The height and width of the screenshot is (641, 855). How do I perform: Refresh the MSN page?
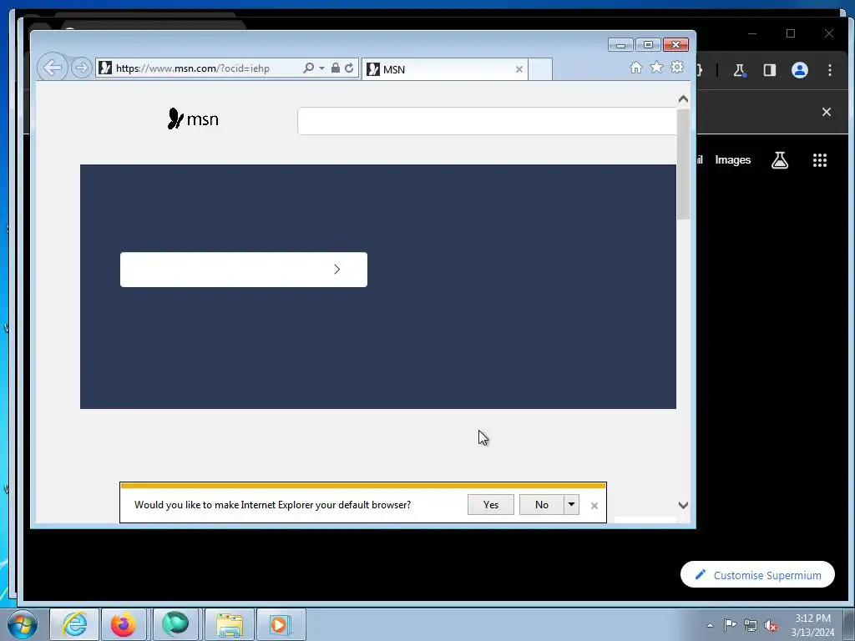coord(350,68)
